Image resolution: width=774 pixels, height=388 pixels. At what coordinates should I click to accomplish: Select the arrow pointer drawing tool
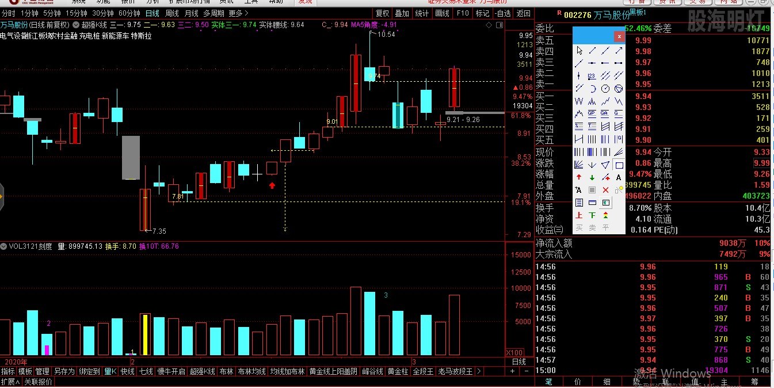(579, 51)
